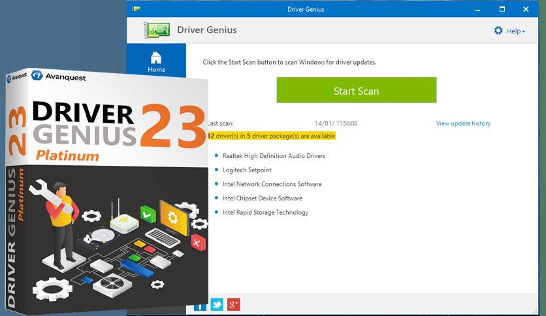The width and height of the screenshot is (546, 316).
Task: Click the Home sidebar icon
Action: click(156, 57)
